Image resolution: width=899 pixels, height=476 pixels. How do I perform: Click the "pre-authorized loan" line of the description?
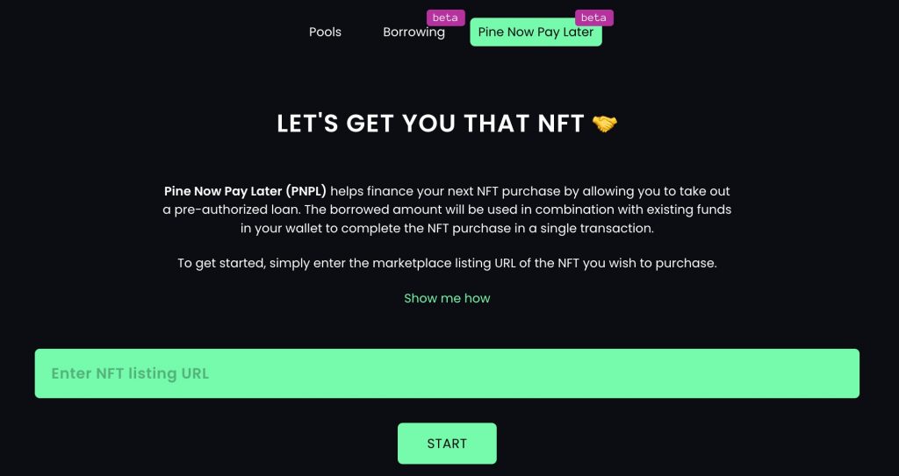point(447,210)
